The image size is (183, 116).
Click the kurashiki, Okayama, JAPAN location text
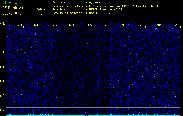[x=125, y=6]
